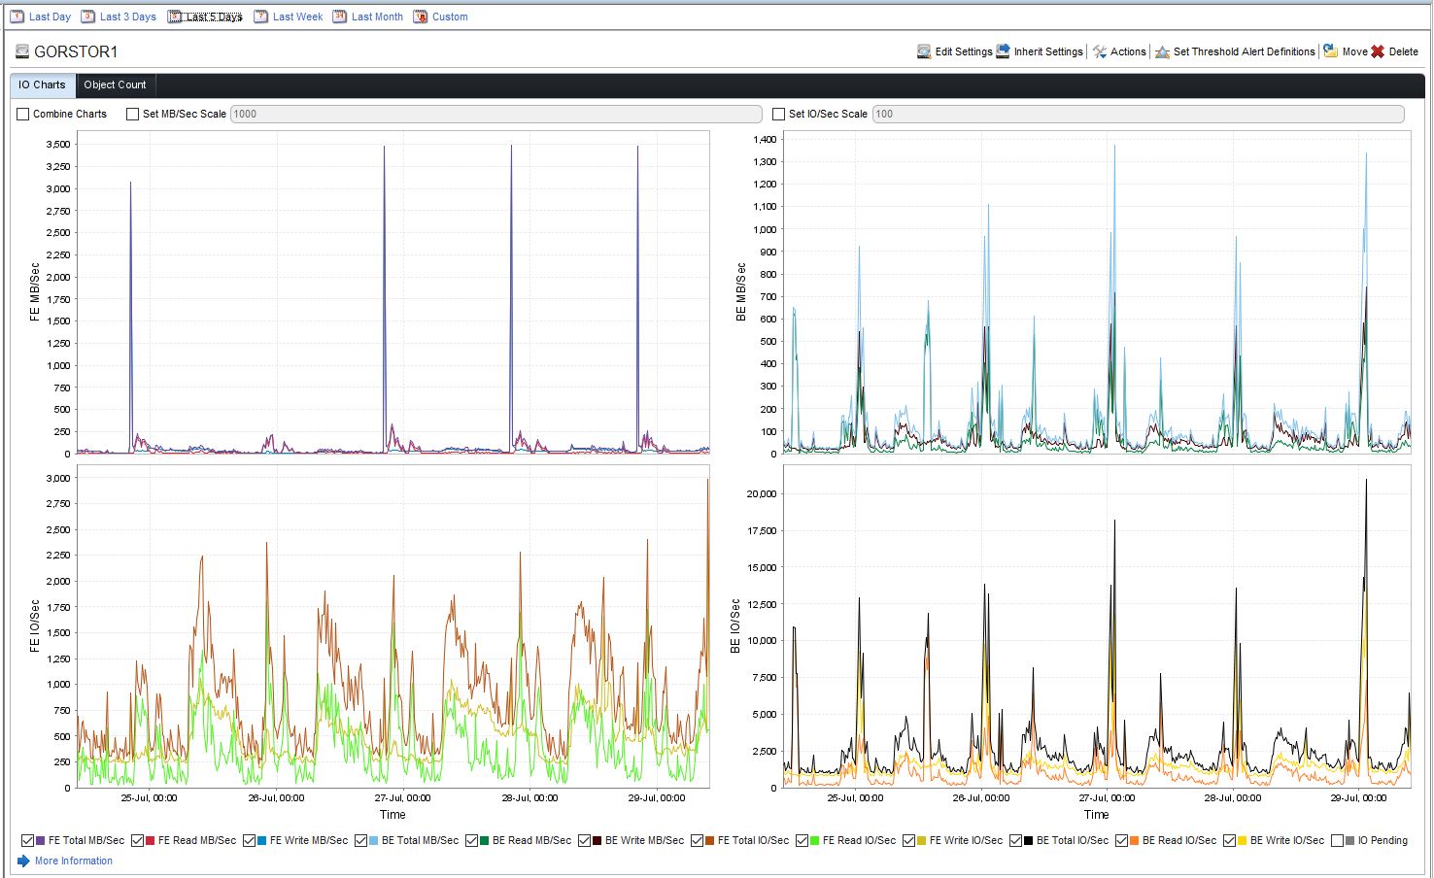Click the Edit Settings icon
1434x878 pixels.
[x=924, y=51]
